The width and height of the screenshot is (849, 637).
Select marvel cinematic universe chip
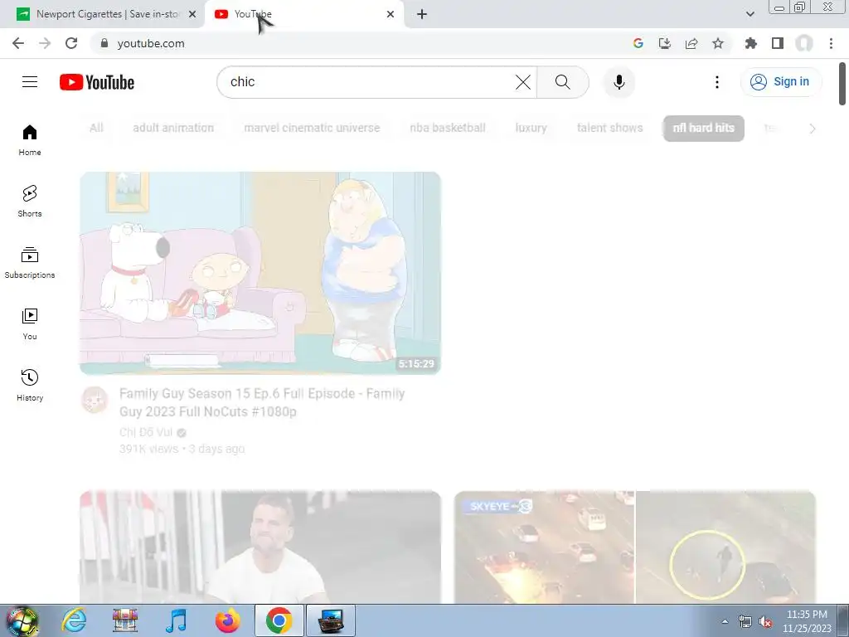click(x=312, y=128)
